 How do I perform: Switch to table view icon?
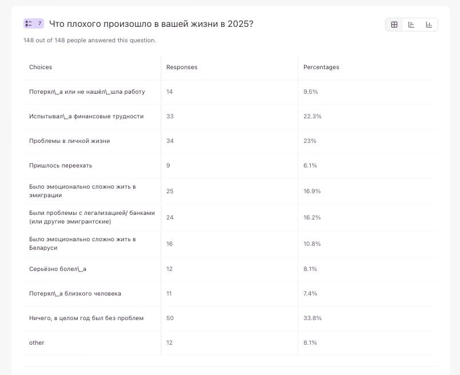[x=394, y=25]
